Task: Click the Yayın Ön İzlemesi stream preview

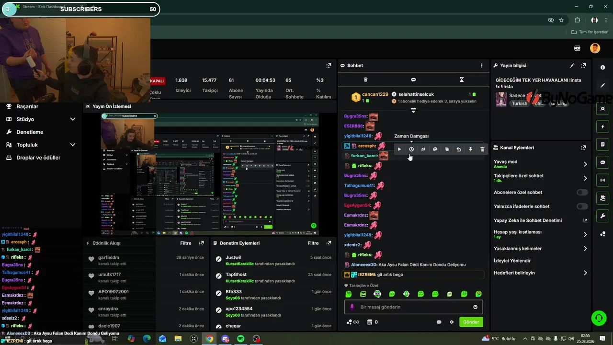Action: coord(209,174)
